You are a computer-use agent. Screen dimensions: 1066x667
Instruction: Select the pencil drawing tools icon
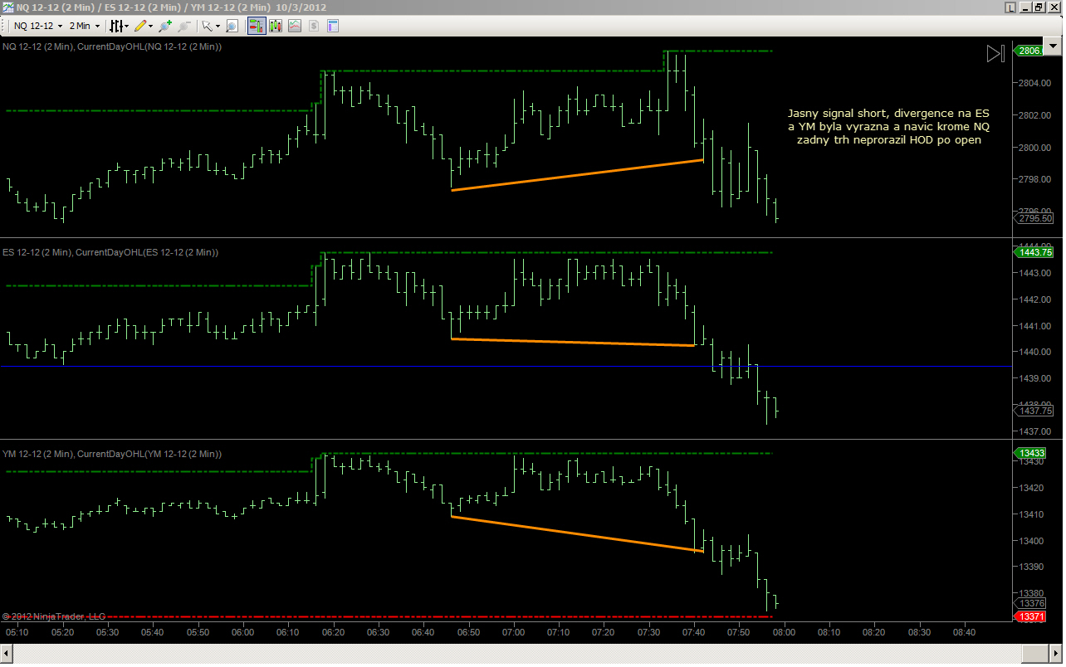point(140,26)
